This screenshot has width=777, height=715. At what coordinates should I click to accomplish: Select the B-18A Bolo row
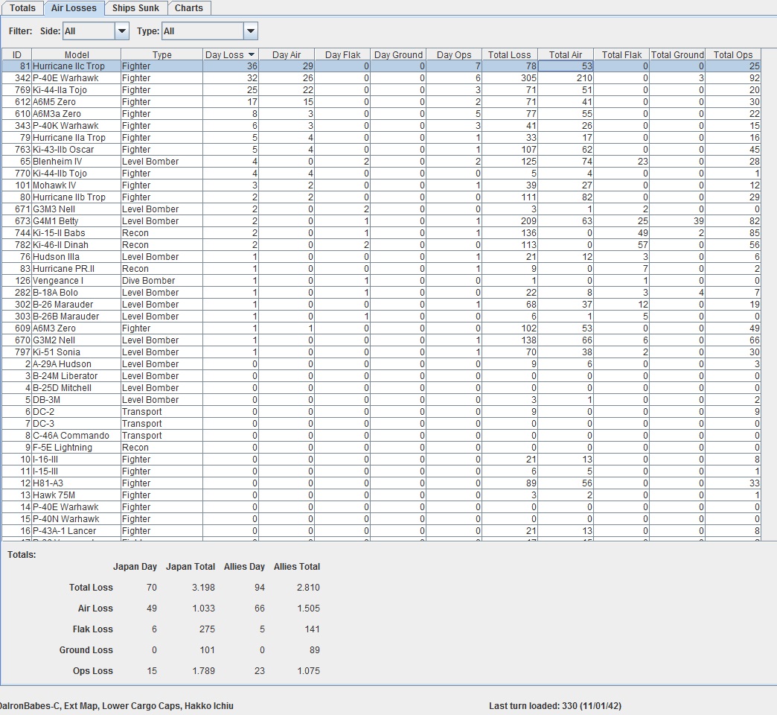tap(382, 292)
